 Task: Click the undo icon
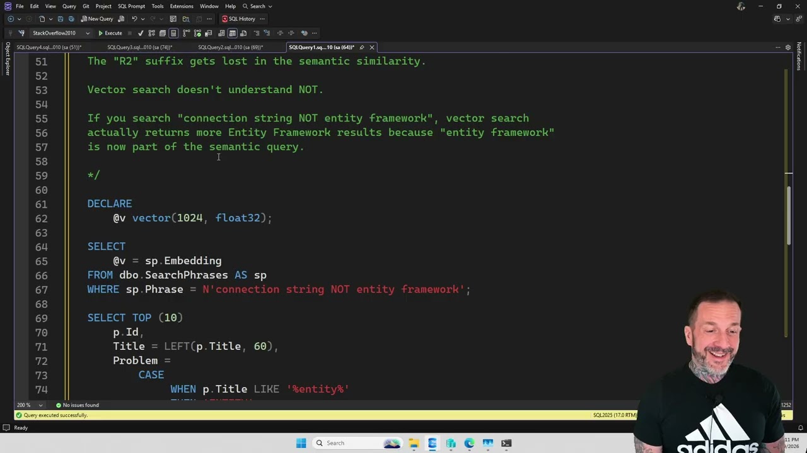point(134,19)
